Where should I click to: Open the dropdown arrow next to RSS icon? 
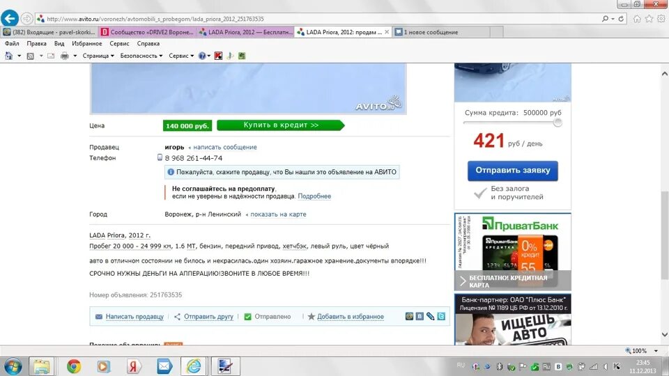point(41,56)
